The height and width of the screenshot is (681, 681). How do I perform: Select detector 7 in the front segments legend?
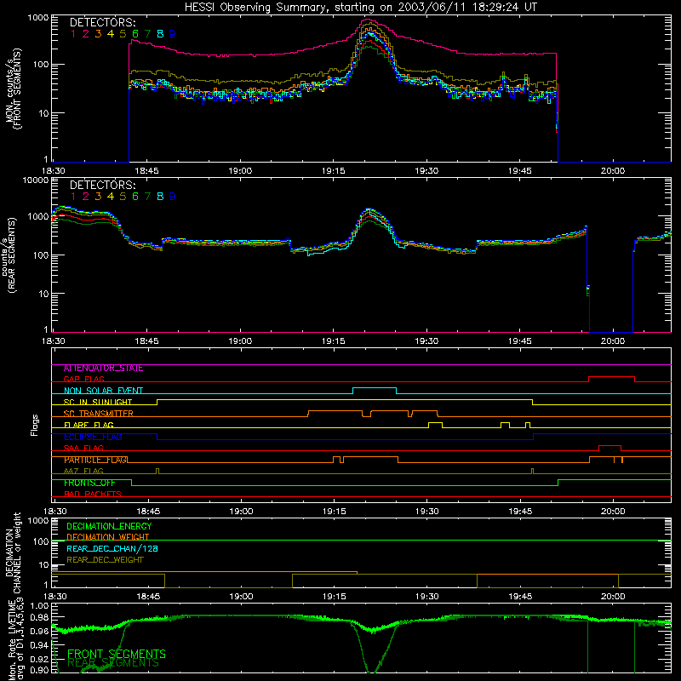click(x=147, y=33)
